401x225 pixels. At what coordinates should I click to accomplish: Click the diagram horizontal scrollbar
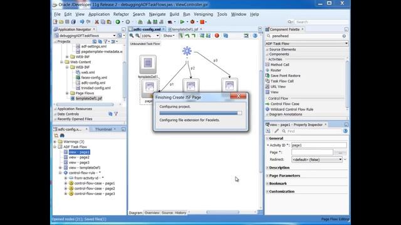(x=223, y=212)
